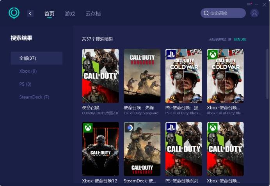
Task: Open the hamburger menu with notification dot
Action: (249, 4)
